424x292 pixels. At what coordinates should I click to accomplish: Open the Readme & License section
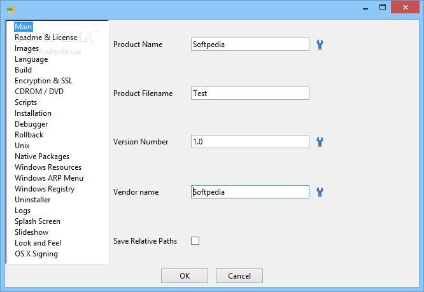click(46, 38)
